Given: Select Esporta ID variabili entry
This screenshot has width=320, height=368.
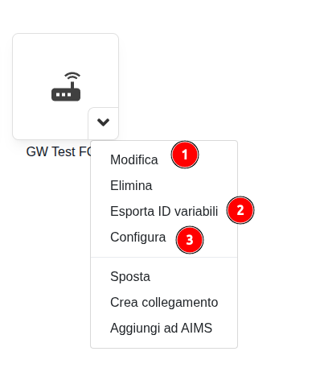Looking at the screenshot, I should [164, 211].
